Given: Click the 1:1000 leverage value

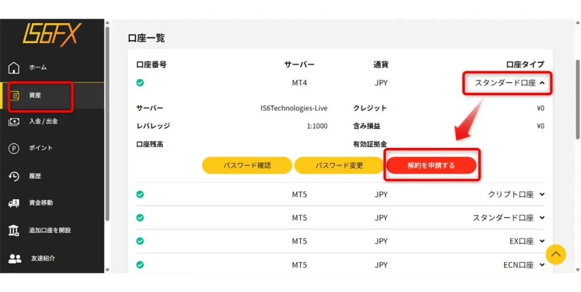Looking at the screenshot, I should (x=317, y=126).
